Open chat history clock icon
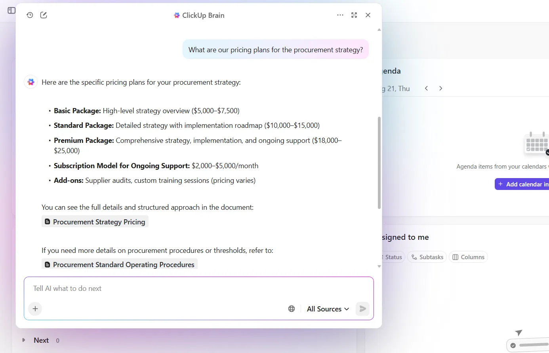The height and width of the screenshot is (353, 549). (30, 15)
